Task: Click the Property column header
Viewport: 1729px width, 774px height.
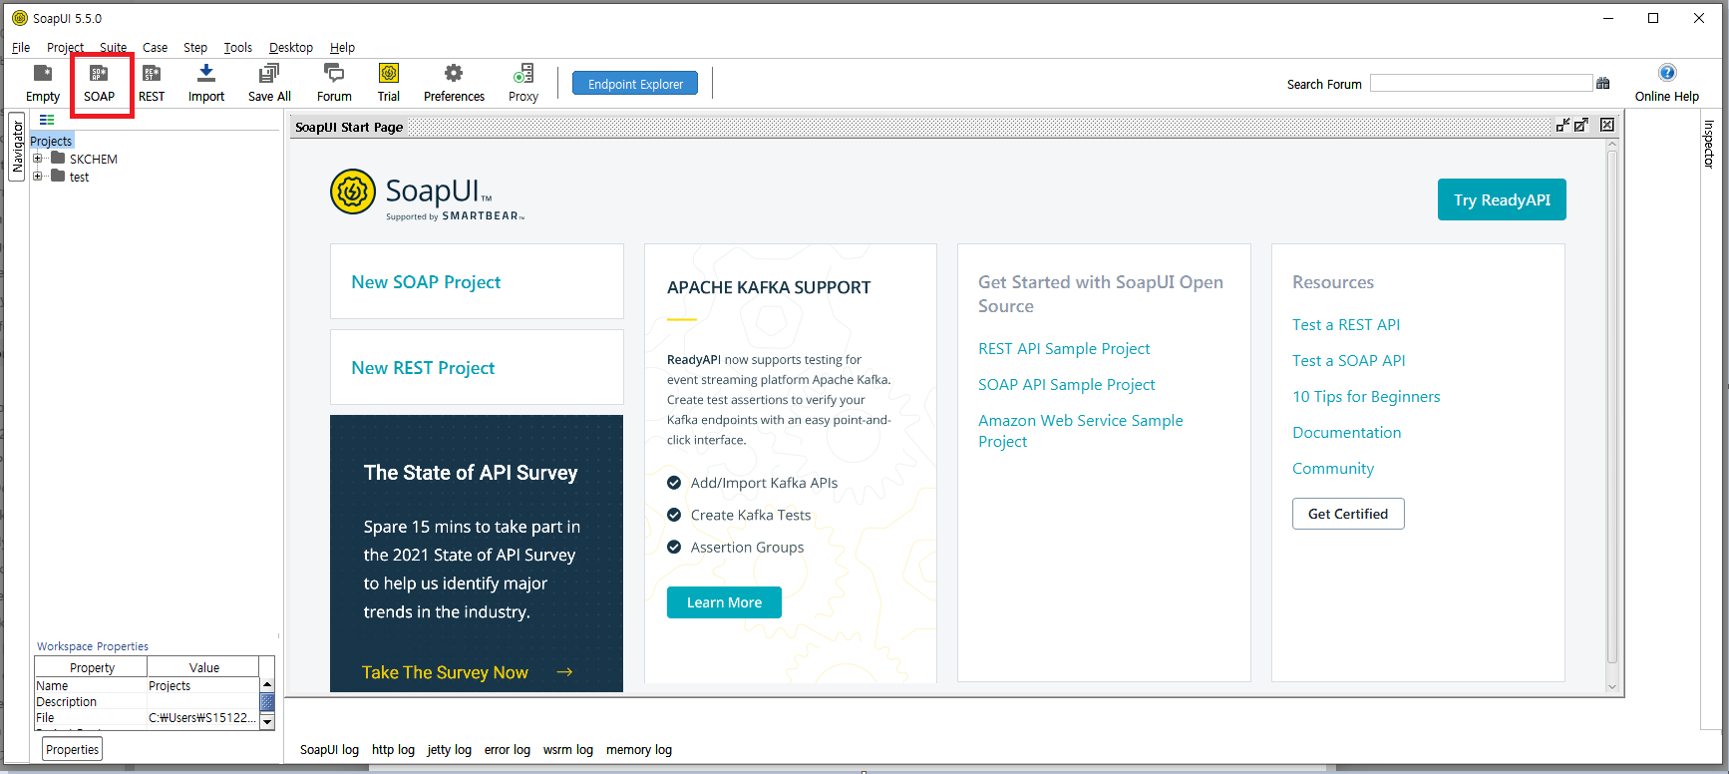Action: tap(92, 667)
